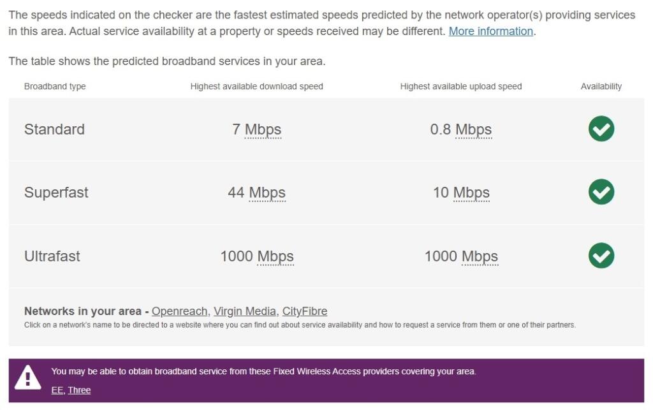This screenshot has width=653, height=410.
Task: Open the Virgin Media network link
Action: click(x=245, y=311)
